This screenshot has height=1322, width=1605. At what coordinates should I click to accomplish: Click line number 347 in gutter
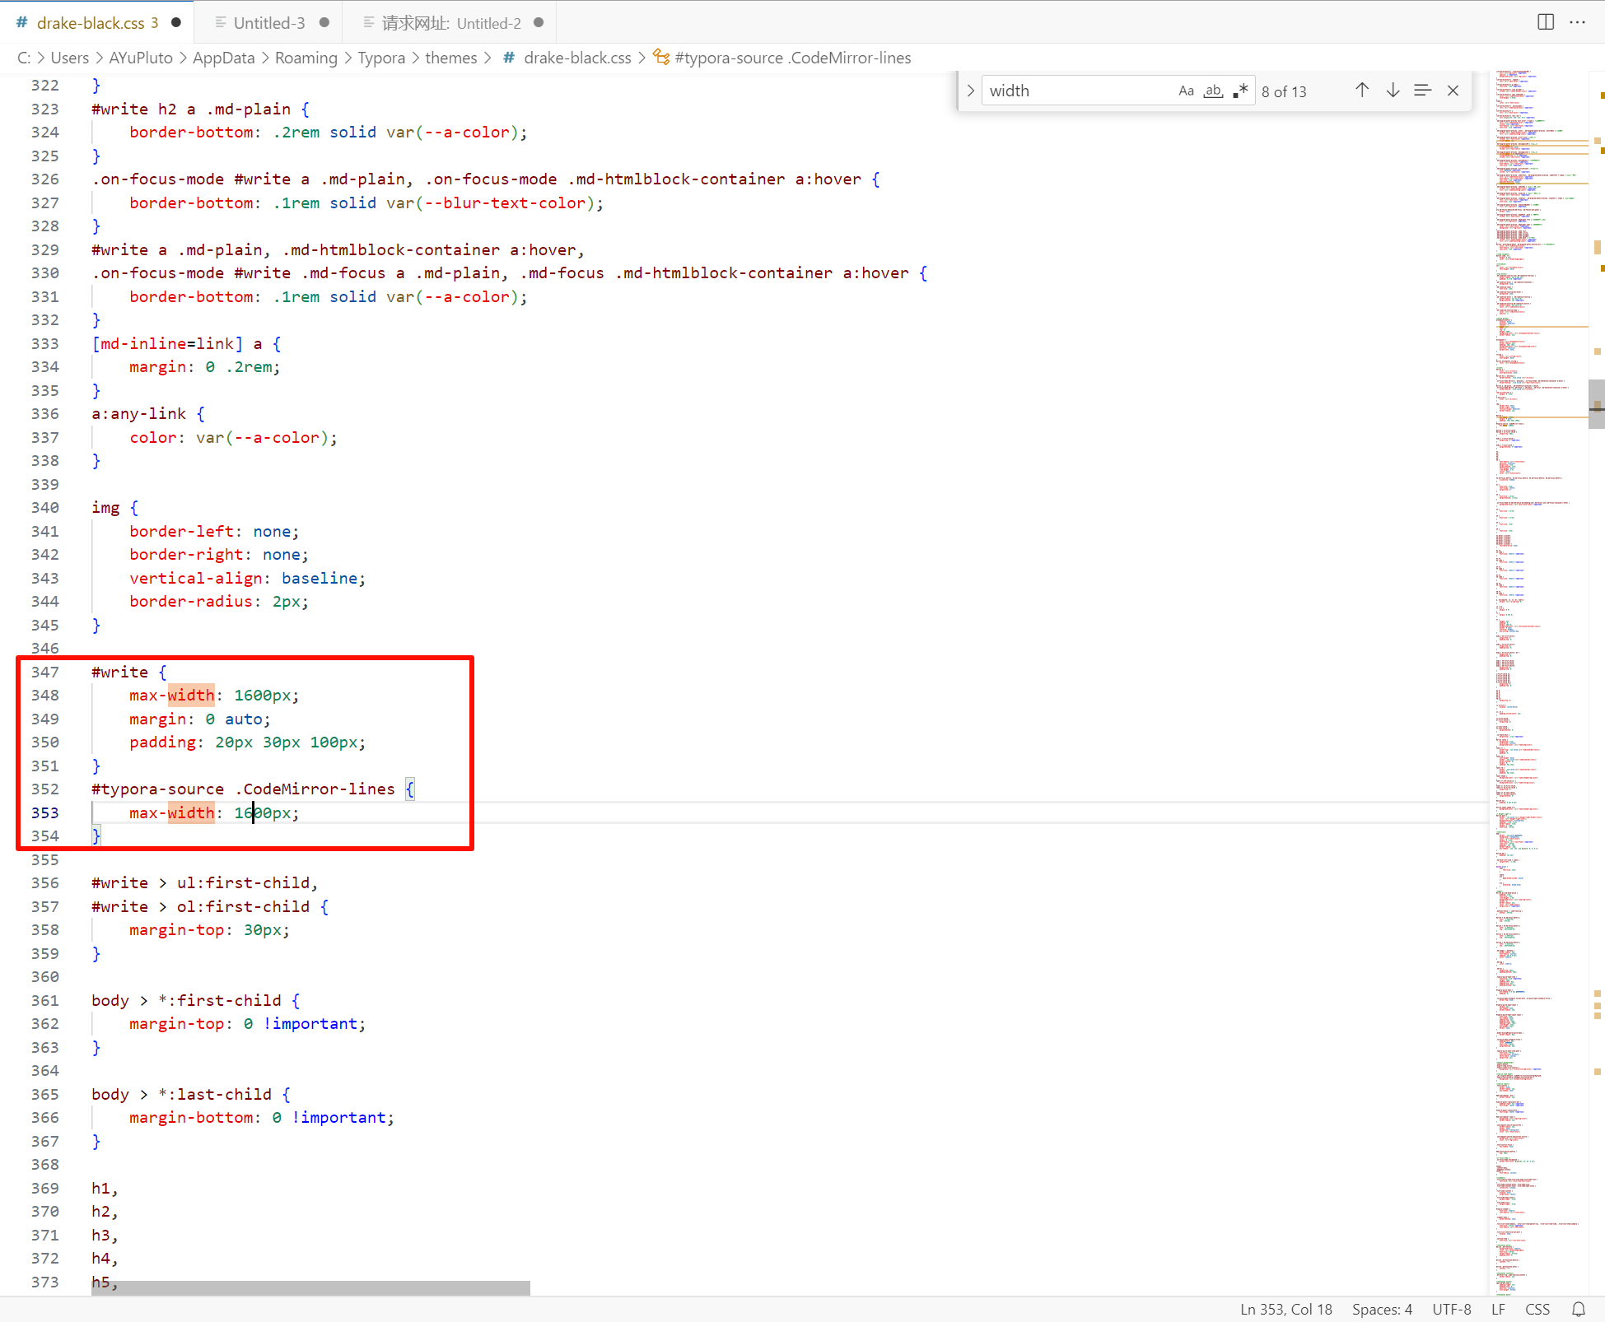[x=45, y=672]
